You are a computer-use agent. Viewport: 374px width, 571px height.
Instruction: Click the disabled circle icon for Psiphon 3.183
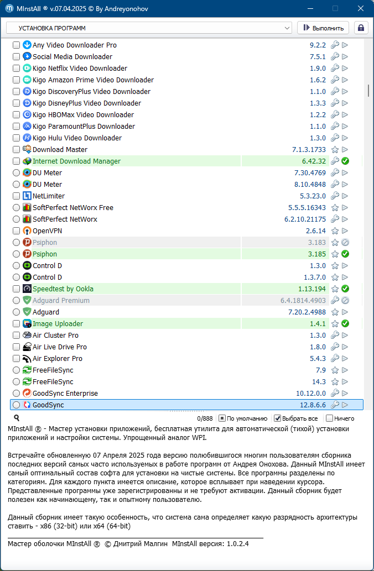[x=345, y=243]
